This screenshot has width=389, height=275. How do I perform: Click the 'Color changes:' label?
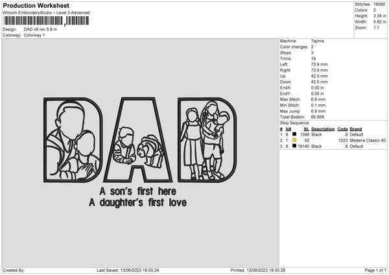click(x=294, y=47)
